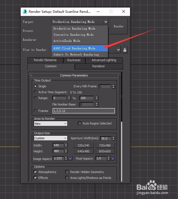178x199 pixels.
Task: Click the Every Nth Frame spinner
Action: [114, 87]
